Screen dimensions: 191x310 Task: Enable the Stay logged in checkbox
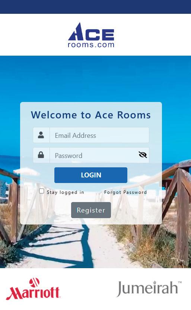pos(42,191)
